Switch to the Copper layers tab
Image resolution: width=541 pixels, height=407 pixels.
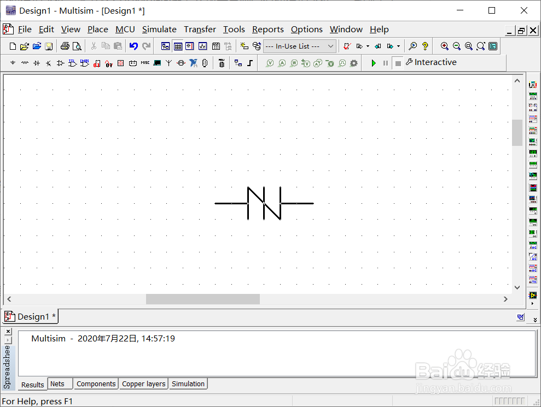(143, 384)
